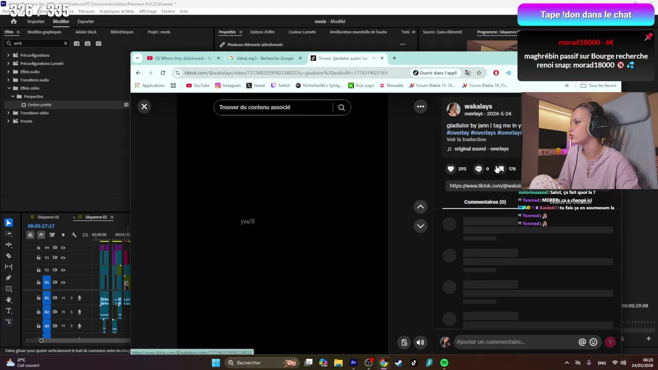Select the Pen tool
The width and height of the screenshot is (658, 370).
(8, 277)
